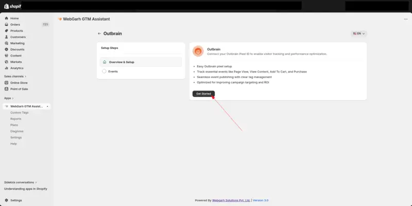The height and width of the screenshot is (206, 412).
Task: Open Custom Tags submenu item
Action: coord(20,113)
